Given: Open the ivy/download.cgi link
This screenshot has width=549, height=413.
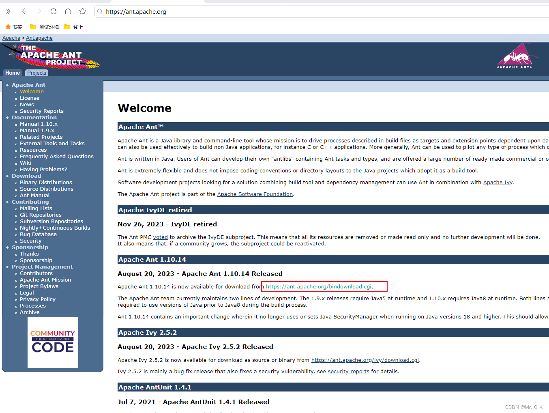Looking at the screenshot, I should click(365, 360).
